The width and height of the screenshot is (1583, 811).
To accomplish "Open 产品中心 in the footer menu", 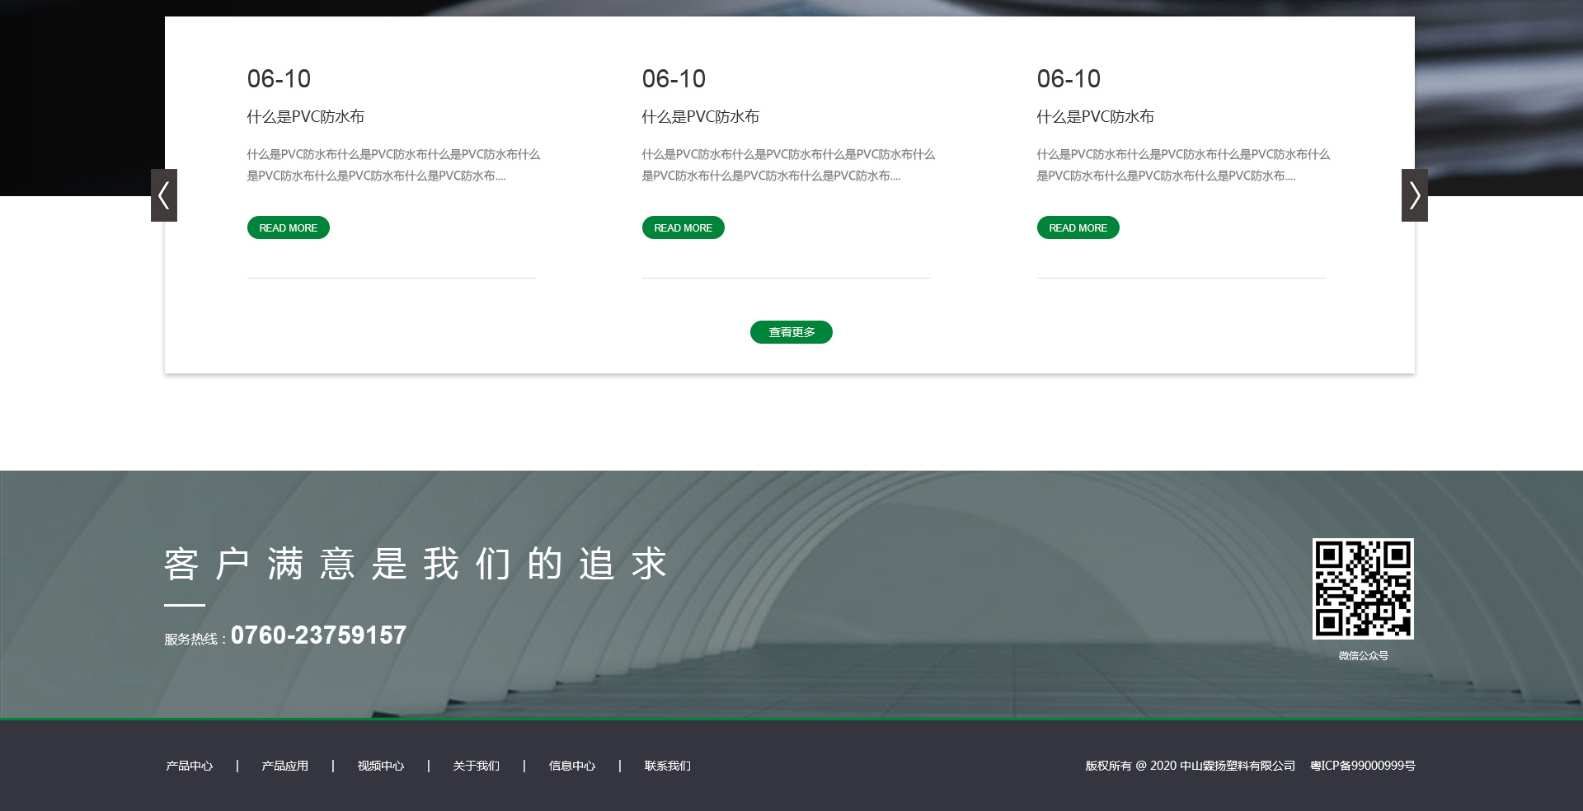I will pyautogui.click(x=189, y=766).
